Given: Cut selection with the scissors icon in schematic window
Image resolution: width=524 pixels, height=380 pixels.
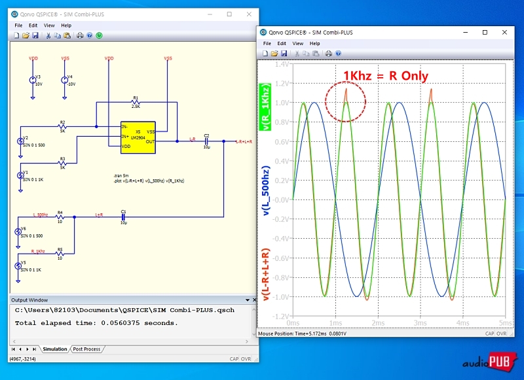Looking at the screenshot, I should pyautogui.click(x=47, y=35).
